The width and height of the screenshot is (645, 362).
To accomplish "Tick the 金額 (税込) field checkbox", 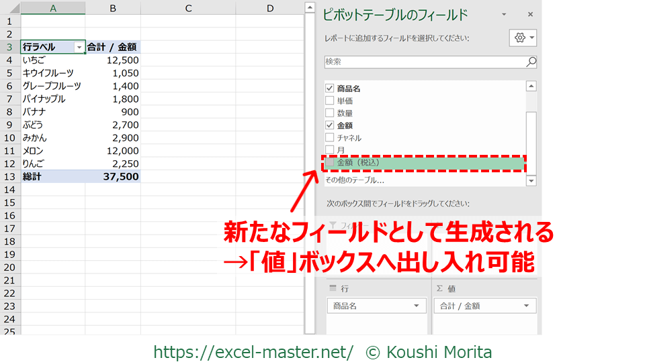I will [329, 162].
